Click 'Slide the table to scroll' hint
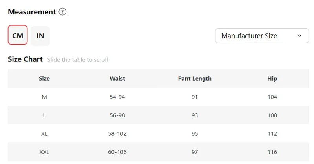 tap(77, 60)
